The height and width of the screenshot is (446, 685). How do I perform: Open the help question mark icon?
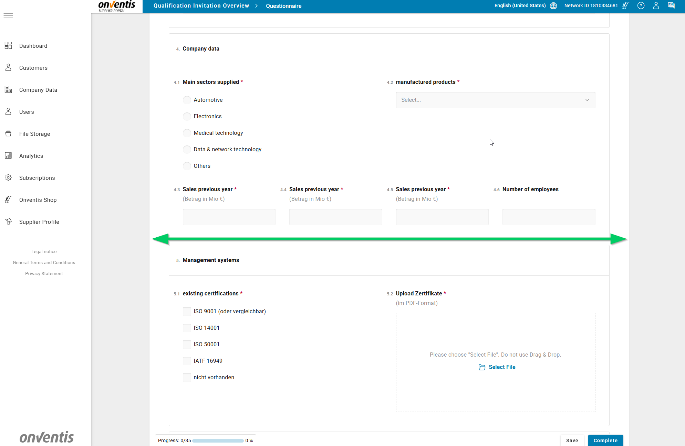click(x=641, y=6)
